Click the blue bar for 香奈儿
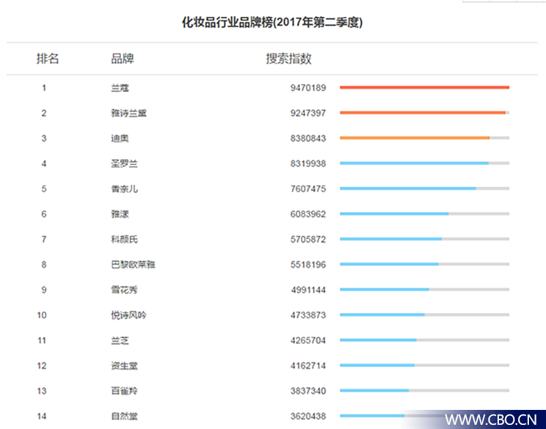The height and width of the screenshot is (429, 546). click(407, 188)
